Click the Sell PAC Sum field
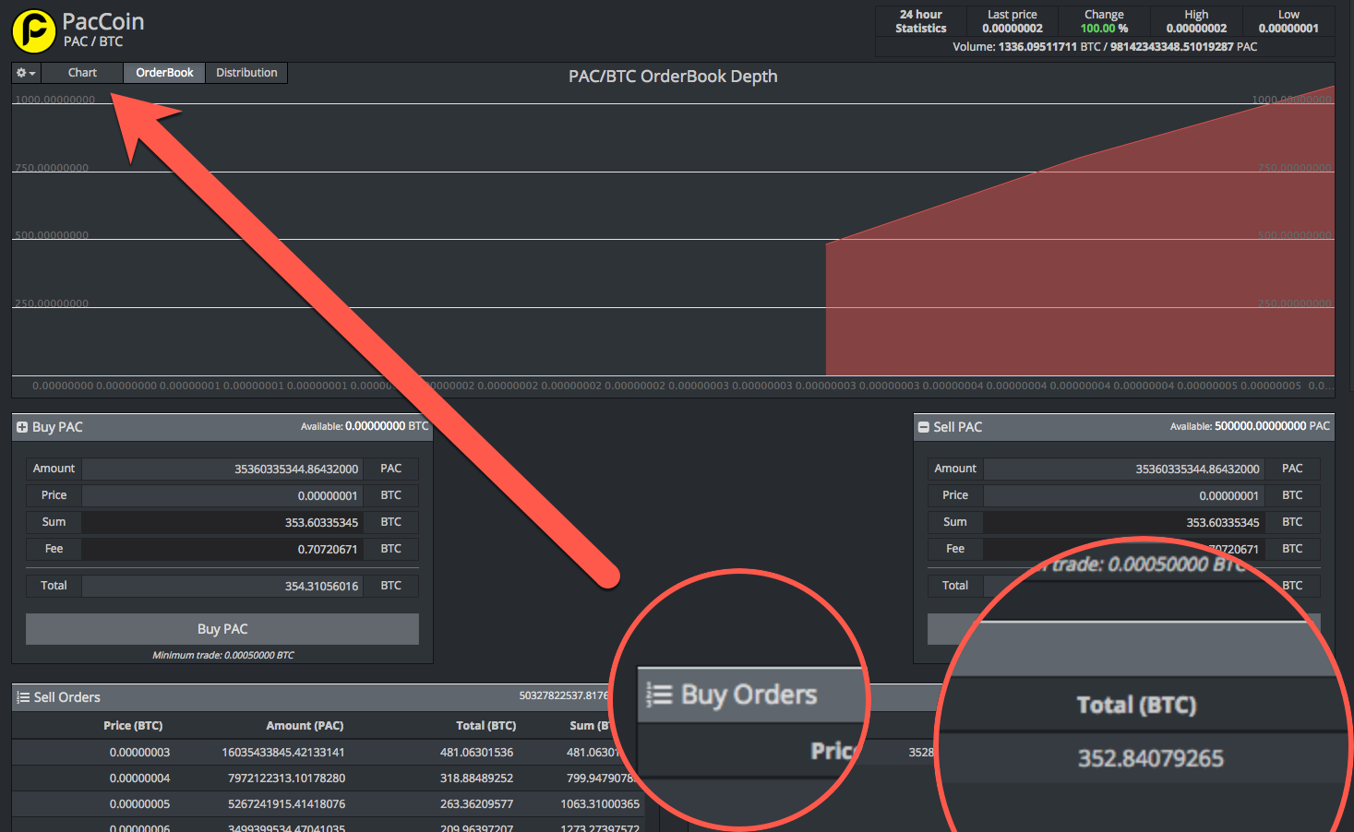1354x832 pixels. point(1123,522)
